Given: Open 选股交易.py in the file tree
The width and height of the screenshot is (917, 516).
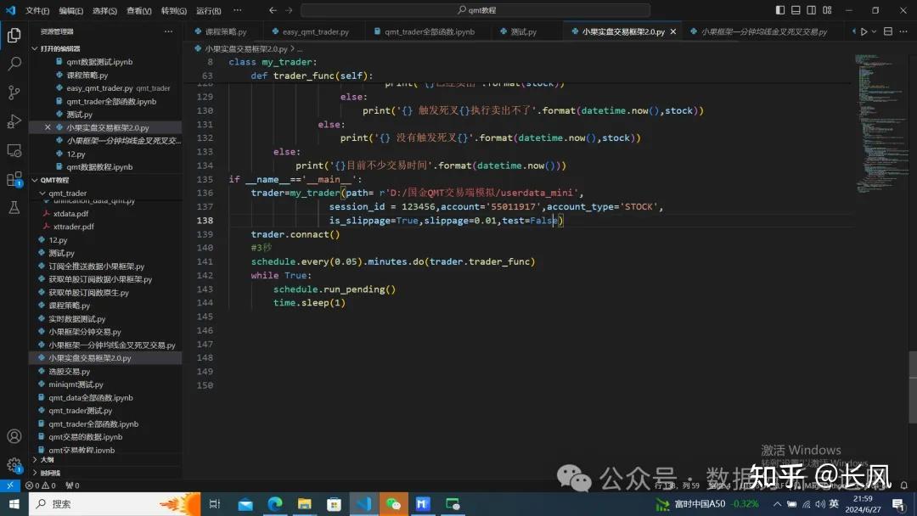Looking at the screenshot, I should (69, 371).
